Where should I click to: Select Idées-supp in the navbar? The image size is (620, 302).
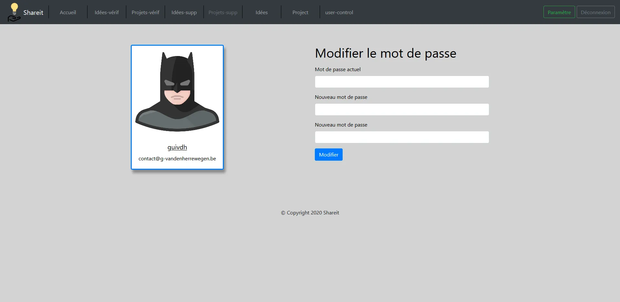point(184,13)
